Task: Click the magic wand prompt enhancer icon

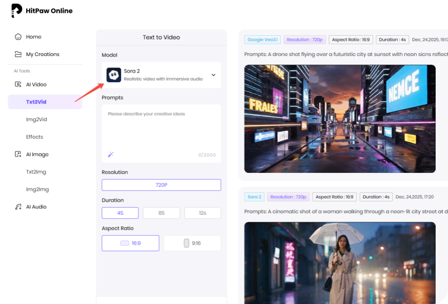Action: coord(111,154)
